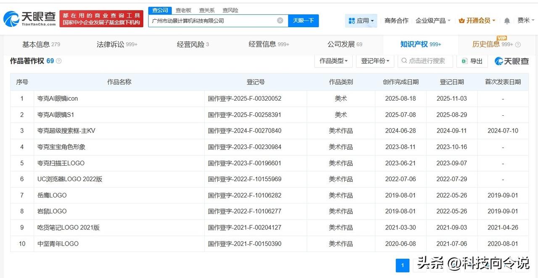Open the 作品类型 filter dropdown
The width and height of the screenshot is (538, 278).
click(x=333, y=61)
